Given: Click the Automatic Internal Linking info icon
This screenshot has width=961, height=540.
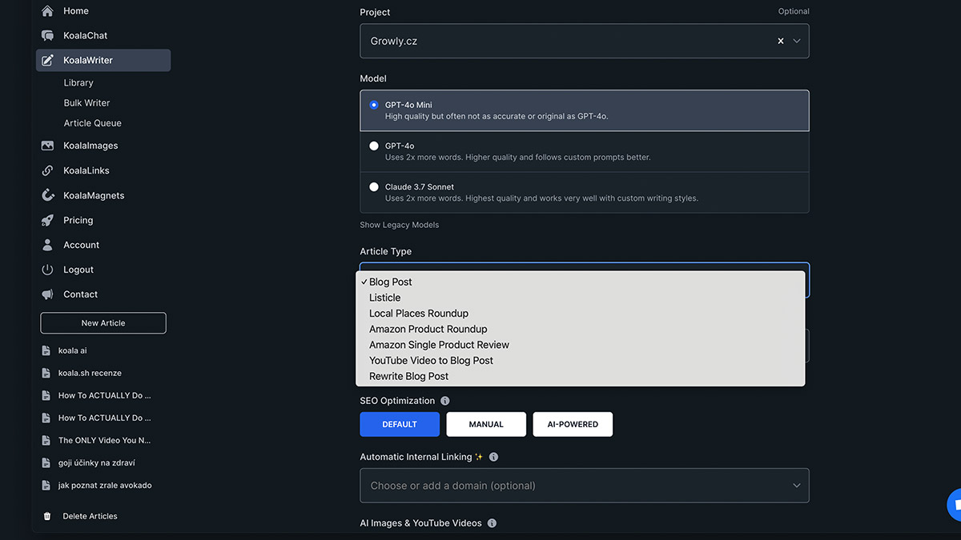Looking at the screenshot, I should pyautogui.click(x=493, y=457).
